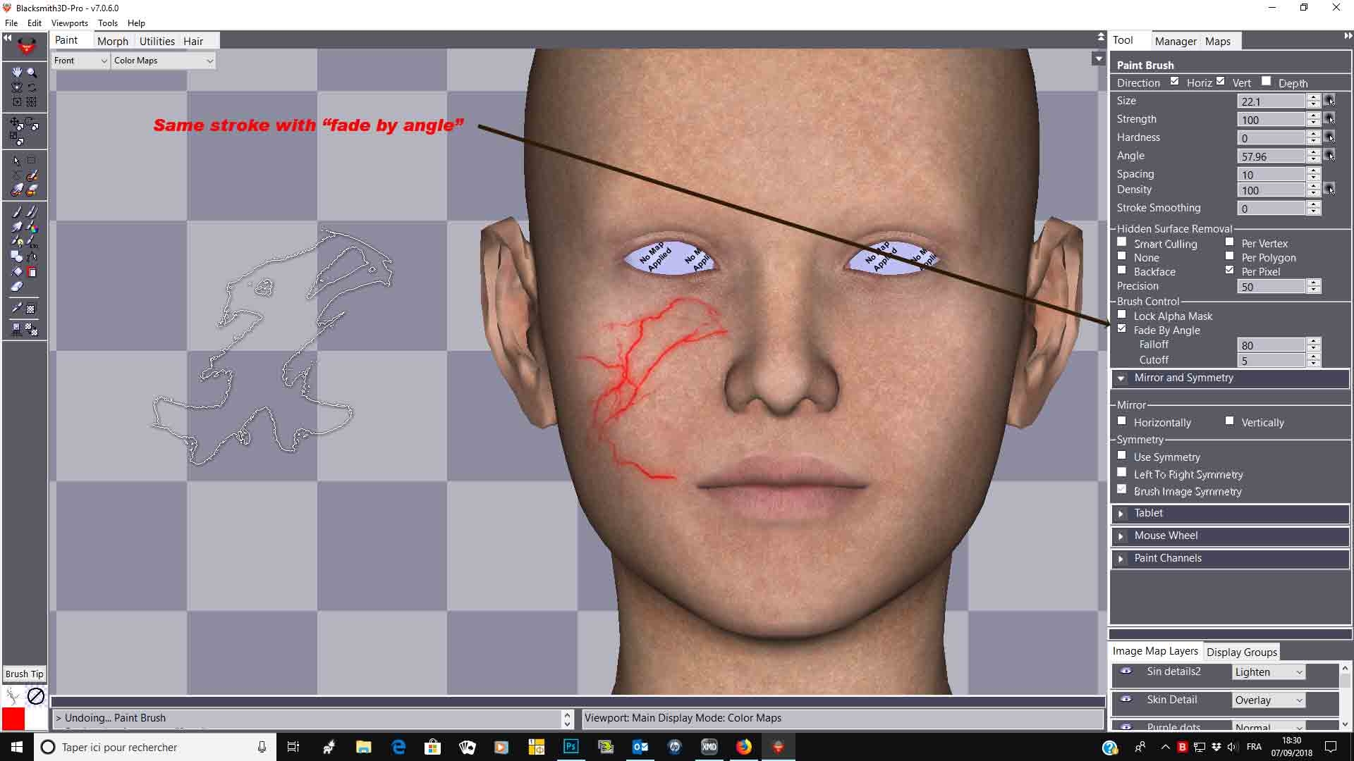
Task: Enable Mirror Horizontally checkbox
Action: click(1122, 421)
